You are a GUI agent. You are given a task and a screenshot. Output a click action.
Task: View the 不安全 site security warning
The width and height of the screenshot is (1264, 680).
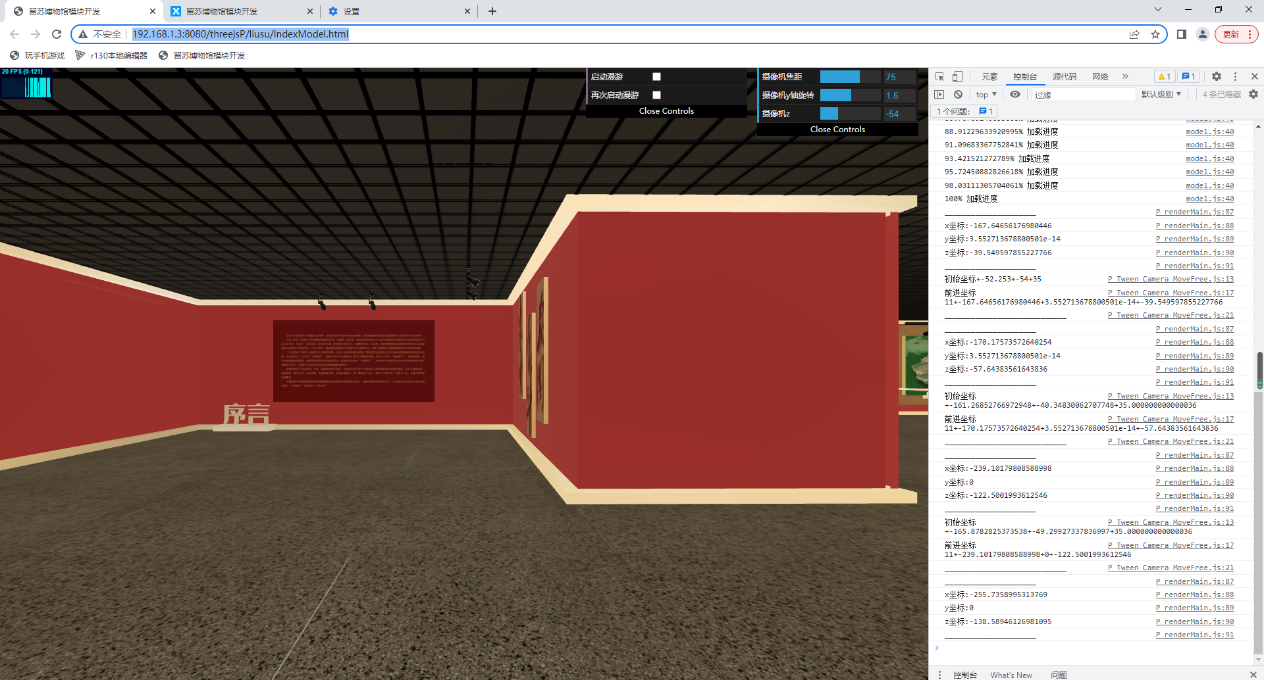100,34
